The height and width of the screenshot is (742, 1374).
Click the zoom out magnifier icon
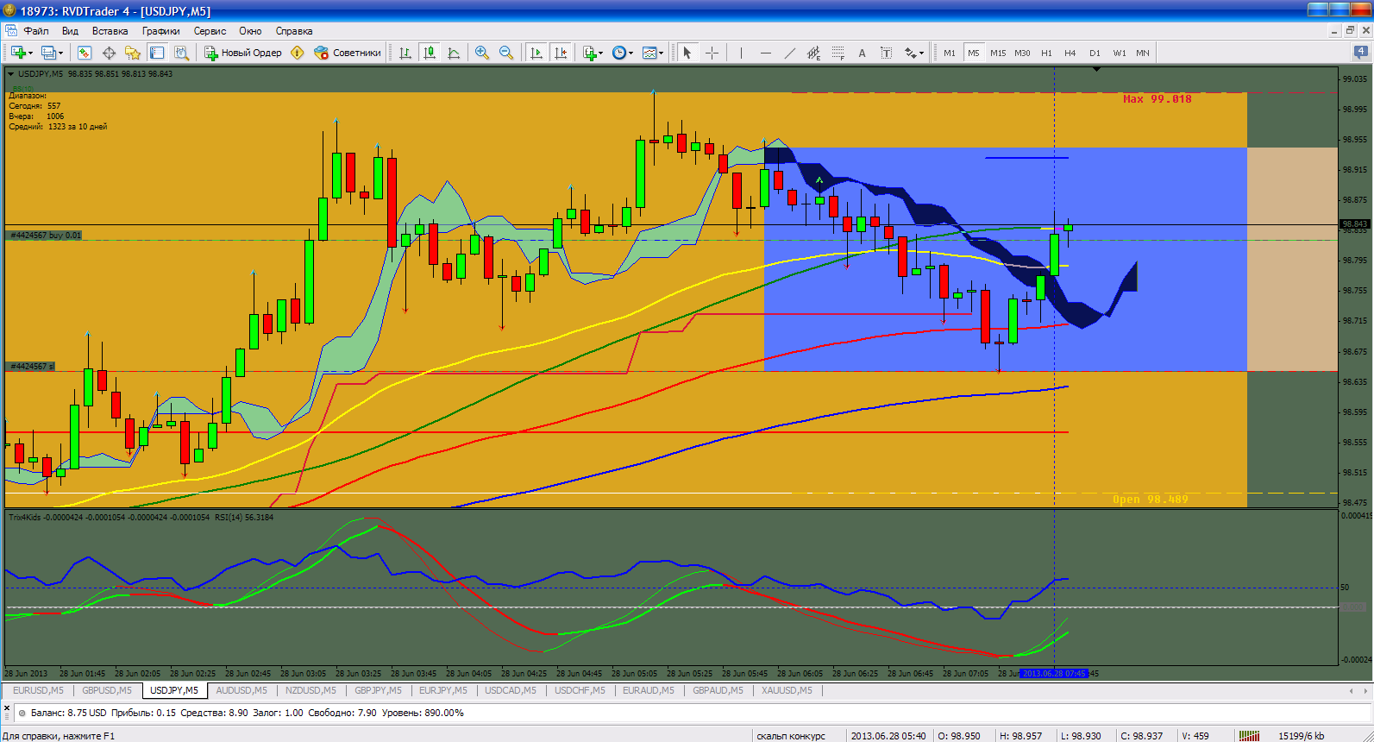(x=506, y=53)
